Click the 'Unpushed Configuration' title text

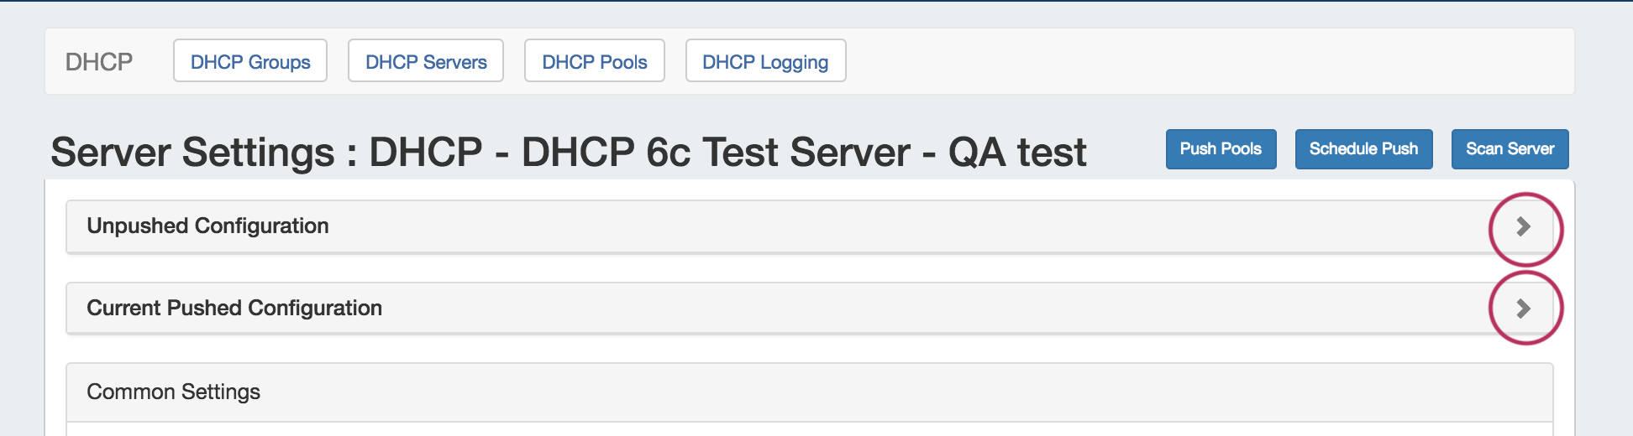click(x=207, y=226)
